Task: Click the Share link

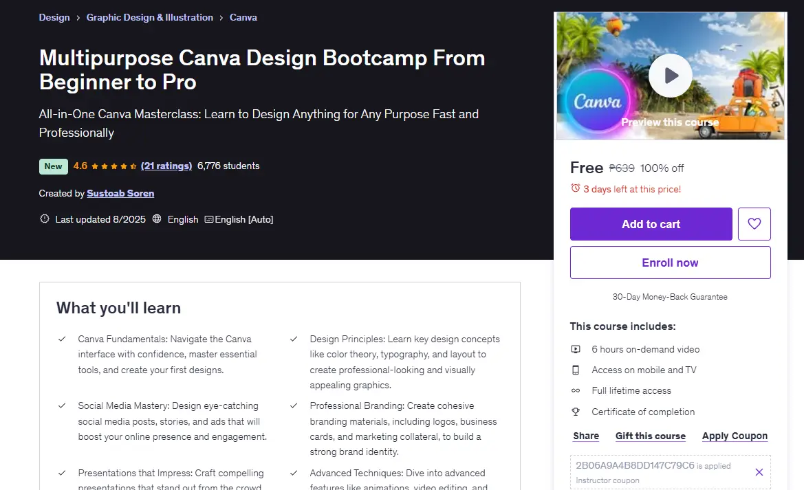Action: [586, 436]
